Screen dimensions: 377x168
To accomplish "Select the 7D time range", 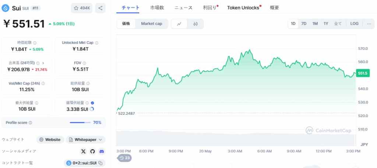I will tap(304, 24).
